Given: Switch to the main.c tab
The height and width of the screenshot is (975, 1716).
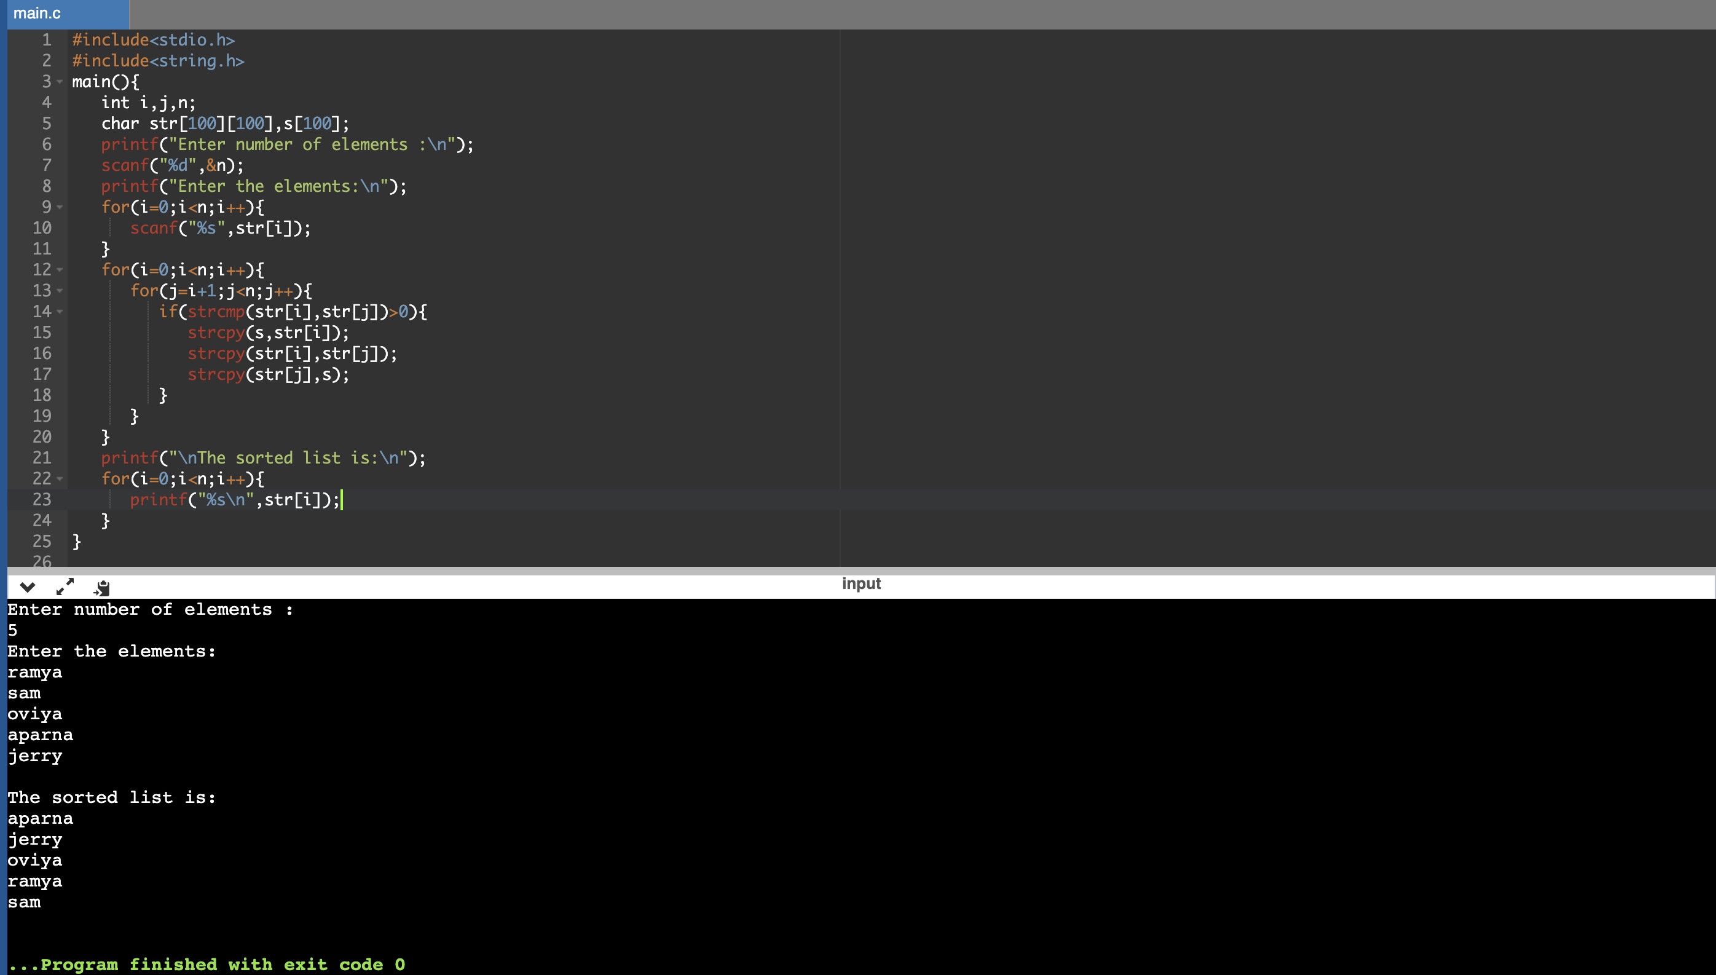Looking at the screenshot, I should tap(37, 14).
